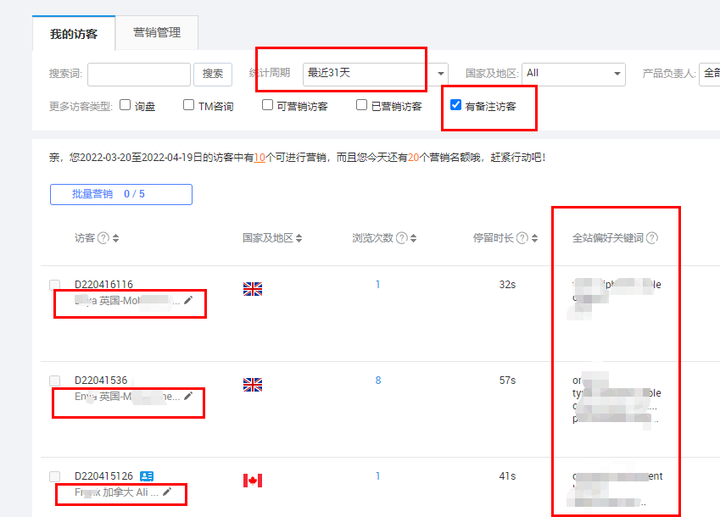Open view count 1 for D220415126
This screenshot has height=517, width=720.
378,476
